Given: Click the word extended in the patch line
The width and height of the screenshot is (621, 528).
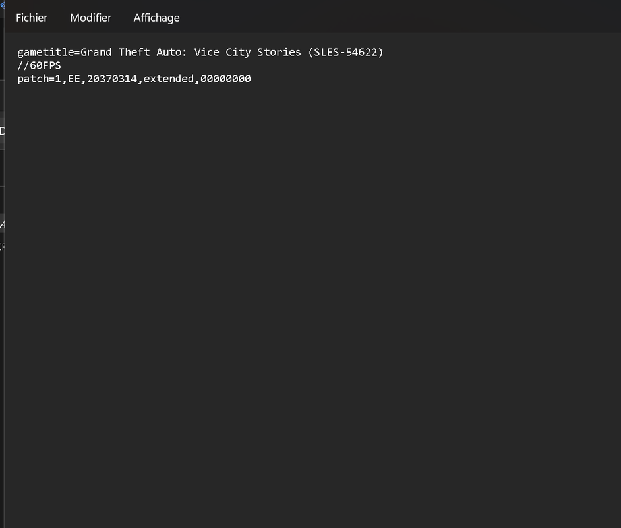Looking at the screenshot, I should (x=168, y=79).
